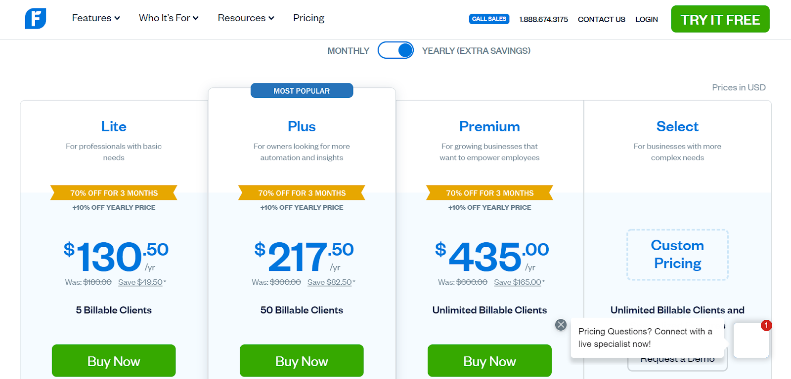Click the Save $49.50 link
This screenshot has width=791, height=379.
coord(140,282)
